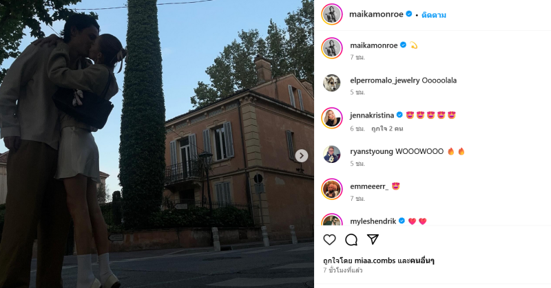Open jennakristina profile avatar

click(x=332, y=118)
